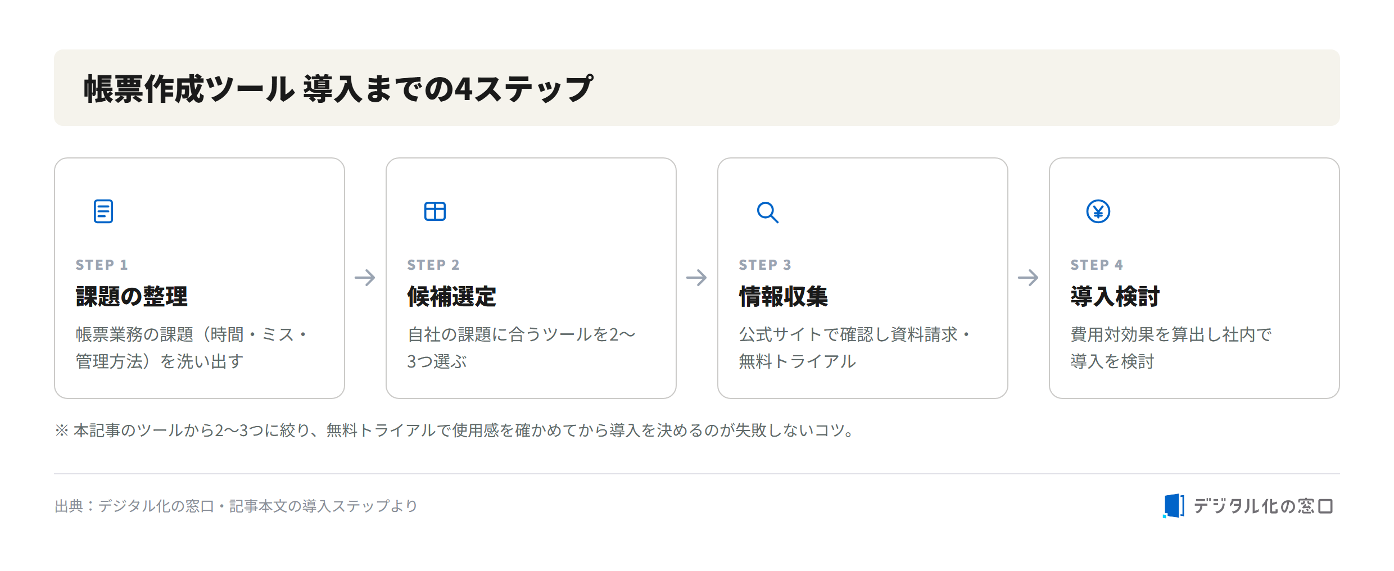Click the arrow between STEP 1 and STEP 2
Screen dimensions: 1394x571
pos(365,277)
